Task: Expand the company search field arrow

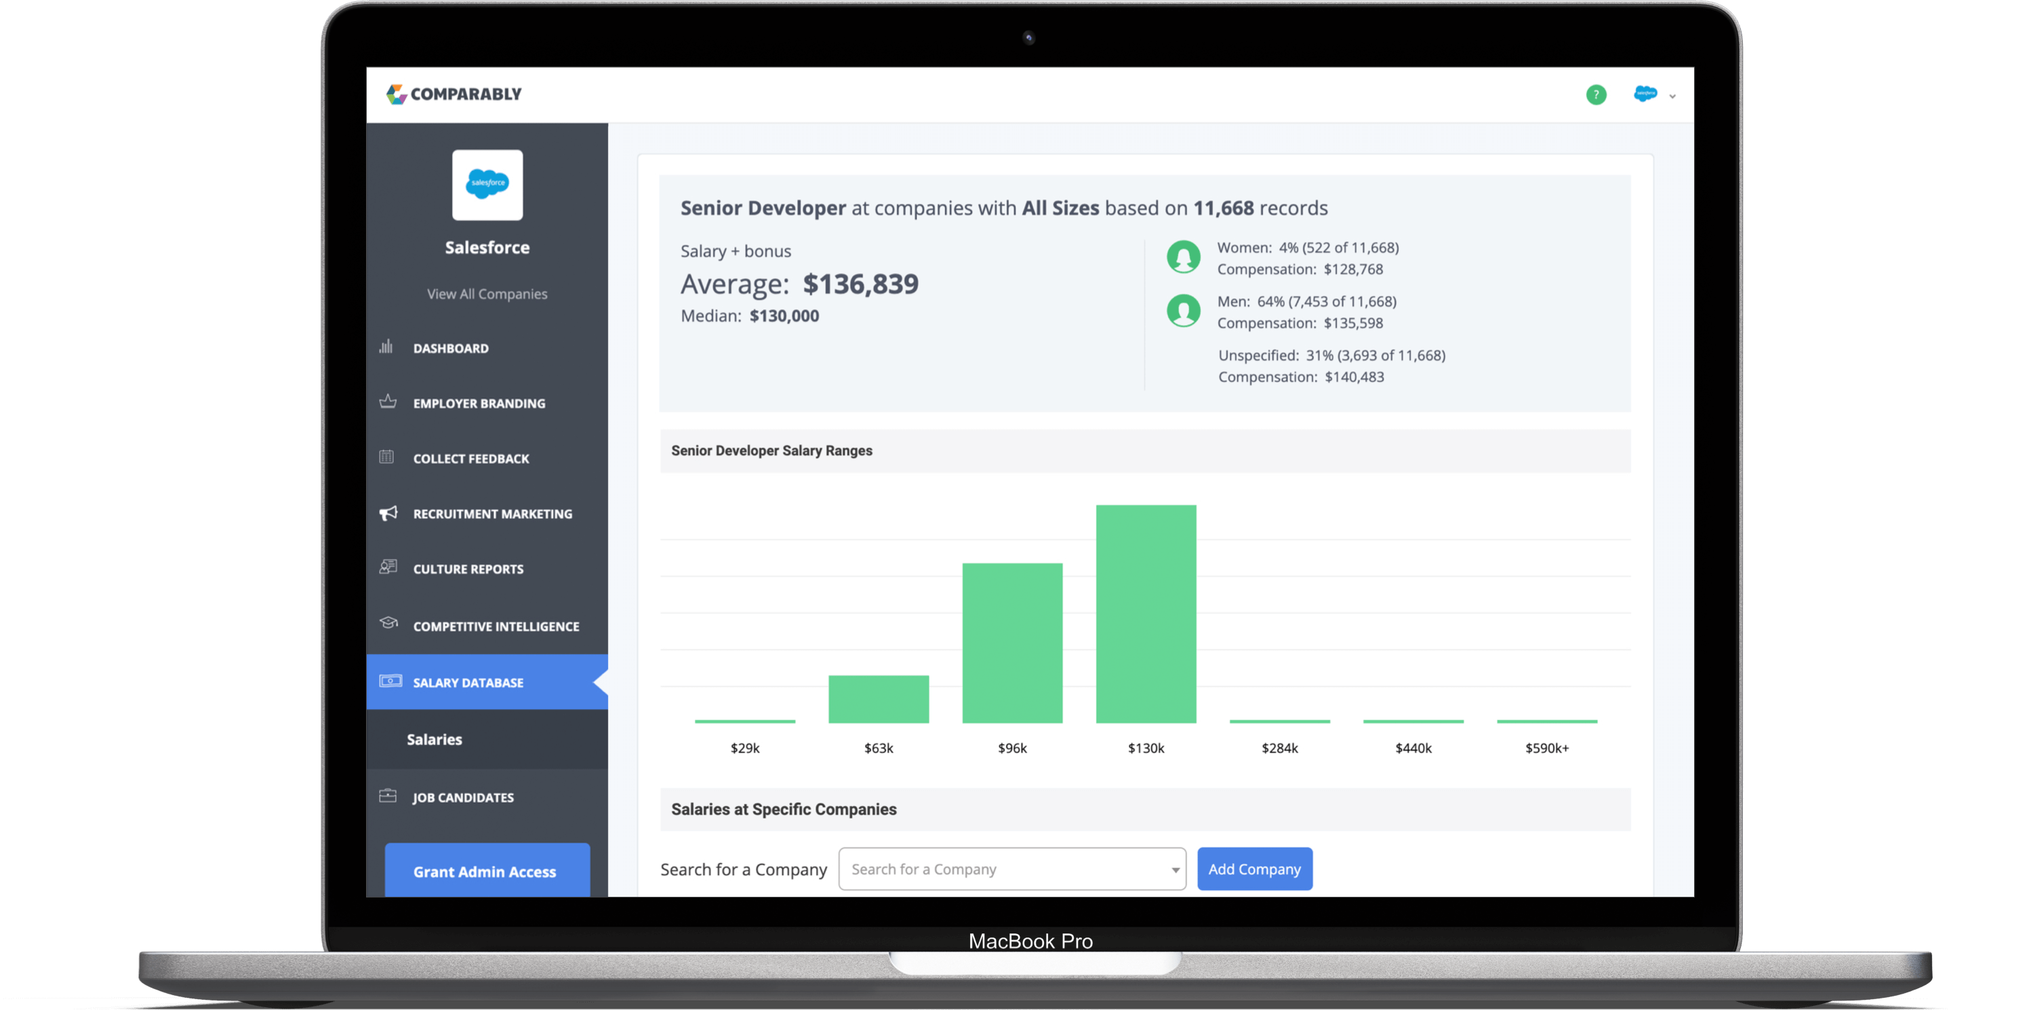Action: [1174, 869]
